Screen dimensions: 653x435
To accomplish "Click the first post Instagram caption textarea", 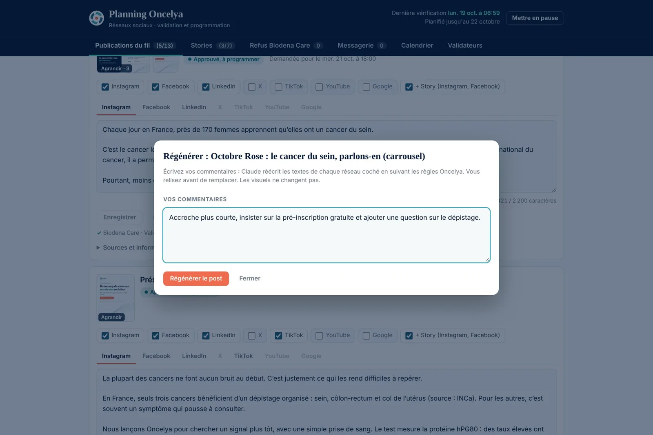I will (x=326, y=156).
